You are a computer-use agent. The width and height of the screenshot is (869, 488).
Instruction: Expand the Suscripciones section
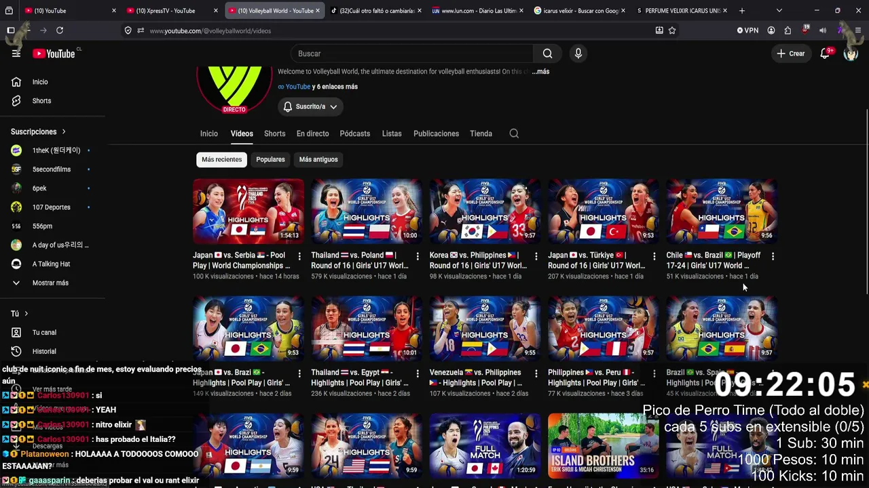38,131
